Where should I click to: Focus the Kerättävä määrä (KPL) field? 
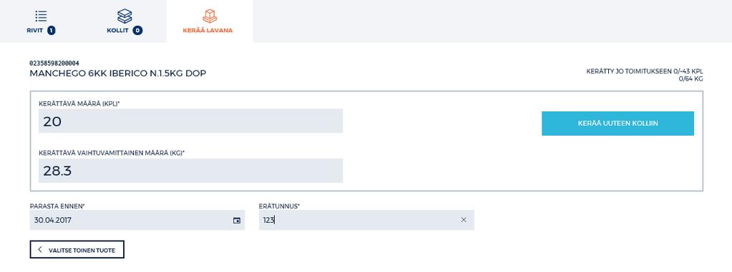[x=190, y=121]
